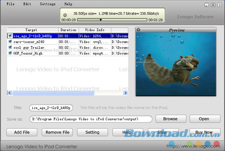Click the horizontal scrollbar thumb
The width and height of the screenshot is (225, 151).
(53, 93)
